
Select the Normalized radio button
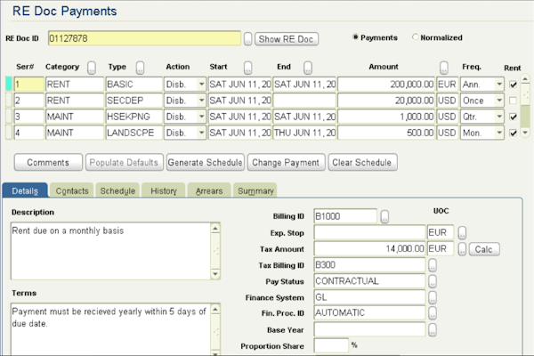point(415,37)
